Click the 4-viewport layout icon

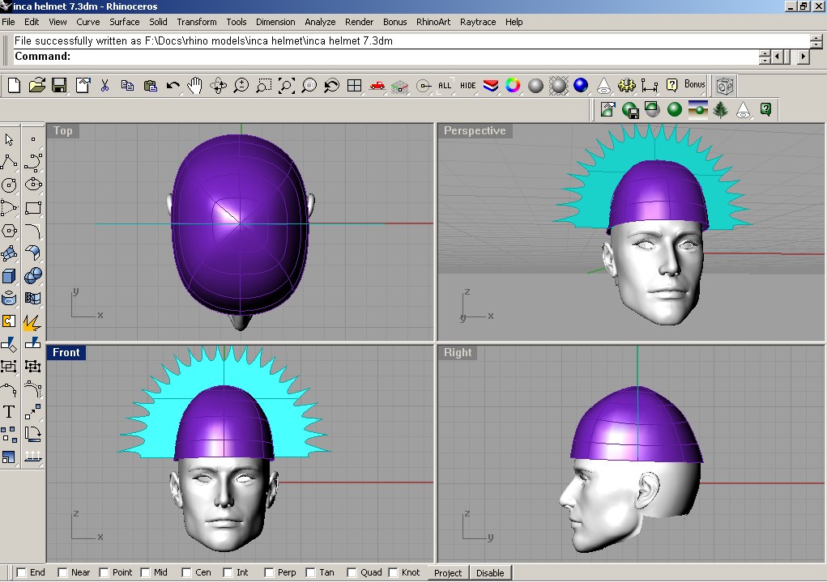(354, 85)
